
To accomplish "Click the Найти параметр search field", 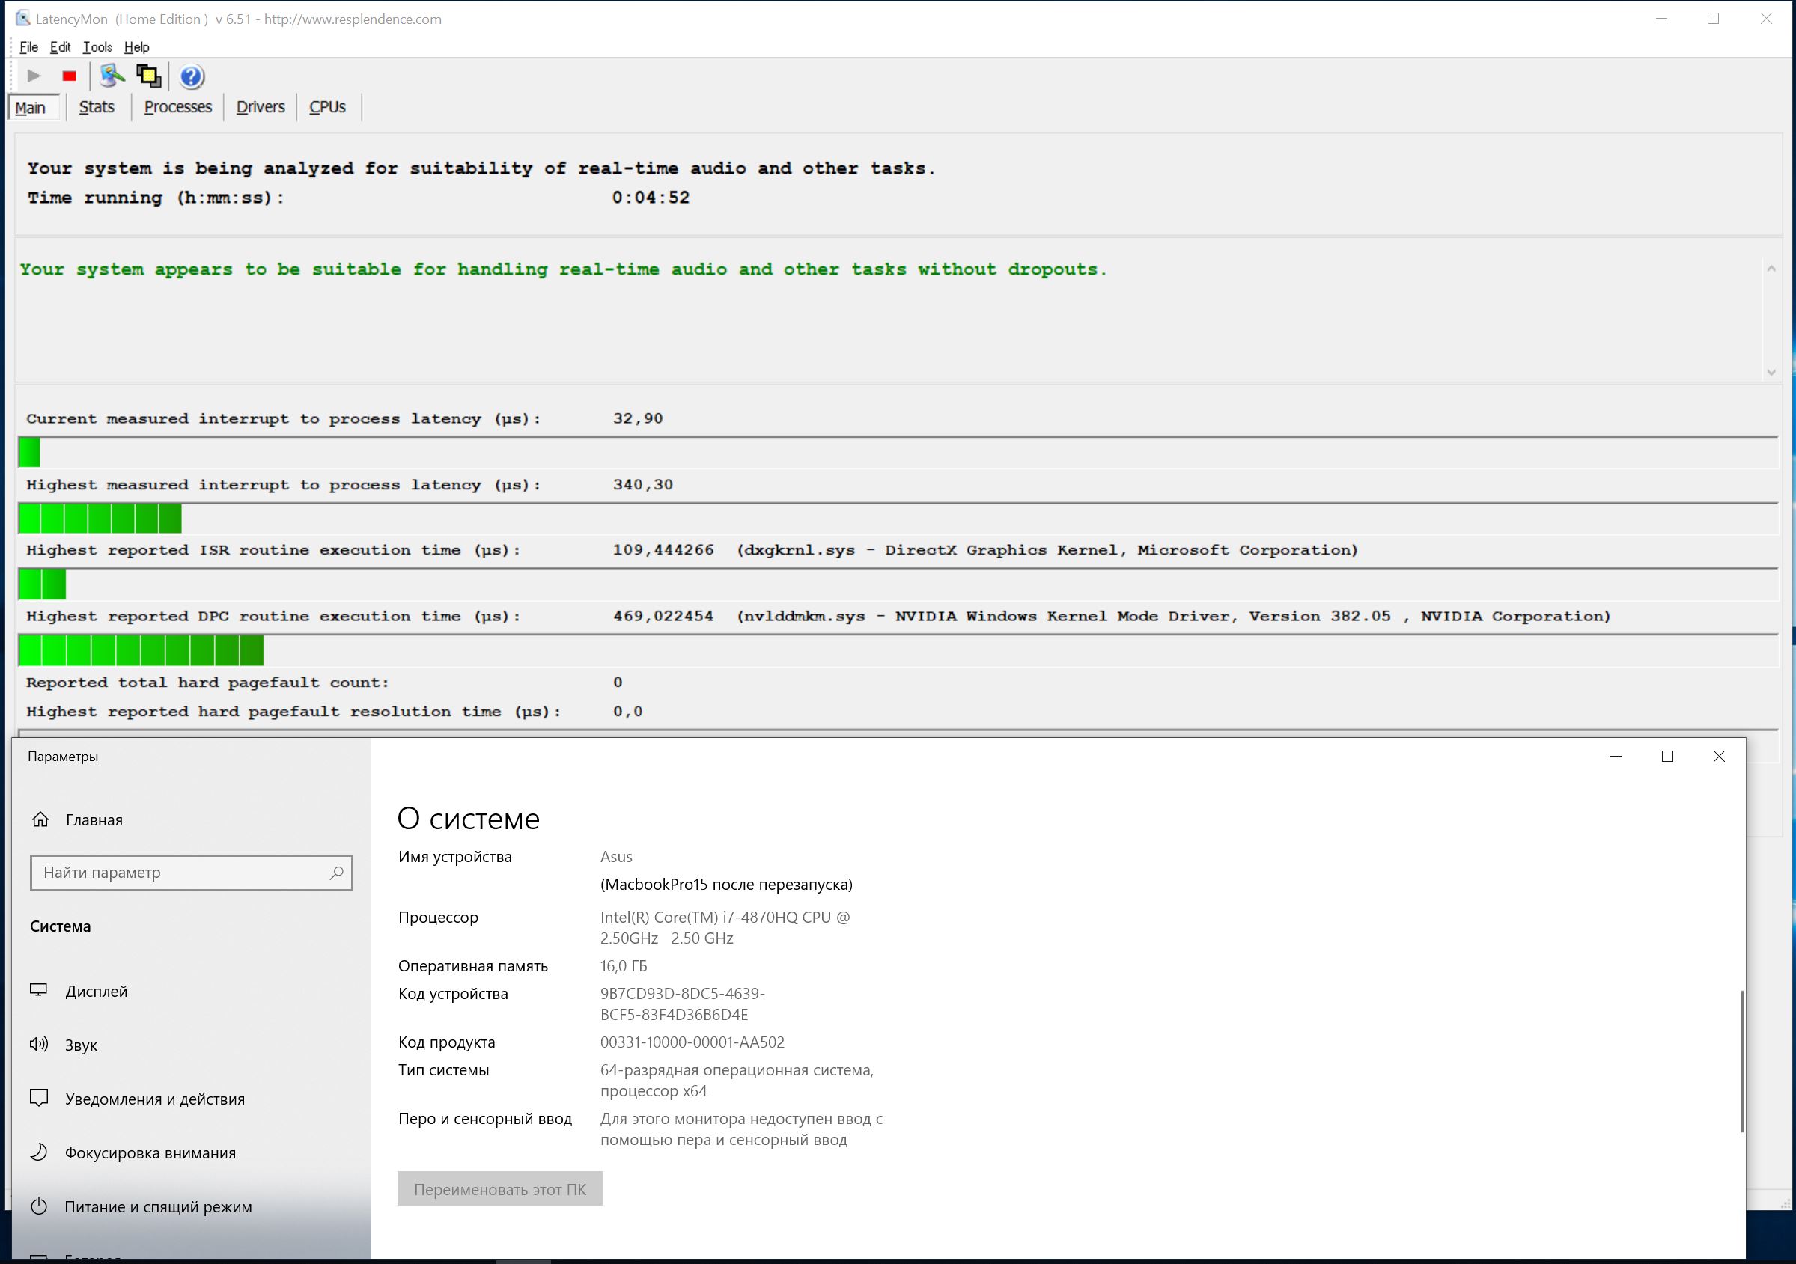I will (180, 873).
